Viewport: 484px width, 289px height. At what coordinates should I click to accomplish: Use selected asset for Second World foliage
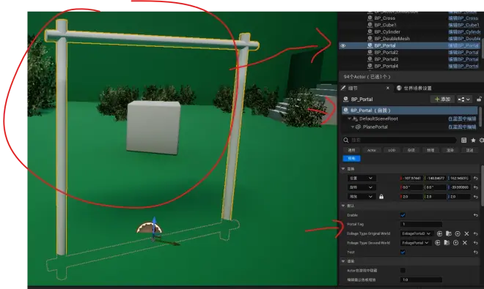(x=438, y=243)
